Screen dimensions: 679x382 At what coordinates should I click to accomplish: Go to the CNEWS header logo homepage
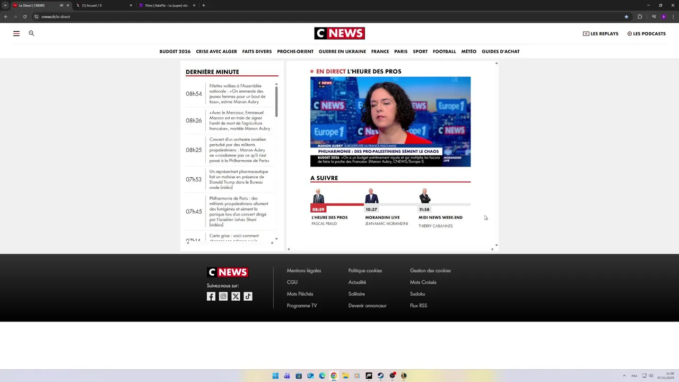click(x=339, y=33)
